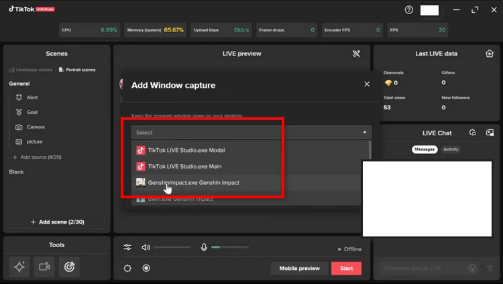Image resolution: width=503 pixels, height=284 pixels.
Task: Click the TikTok LIVE Studio logo
Action: pyautogui.click(x=32, y=9)
